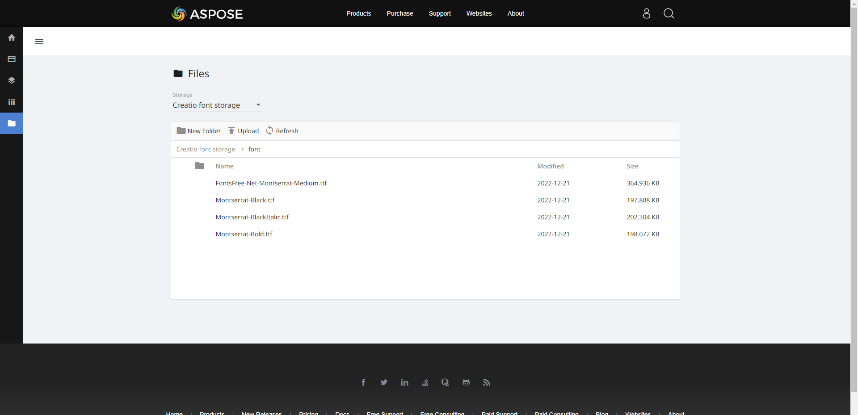
Task: Open the Support menu
Action: click(439, 13)
